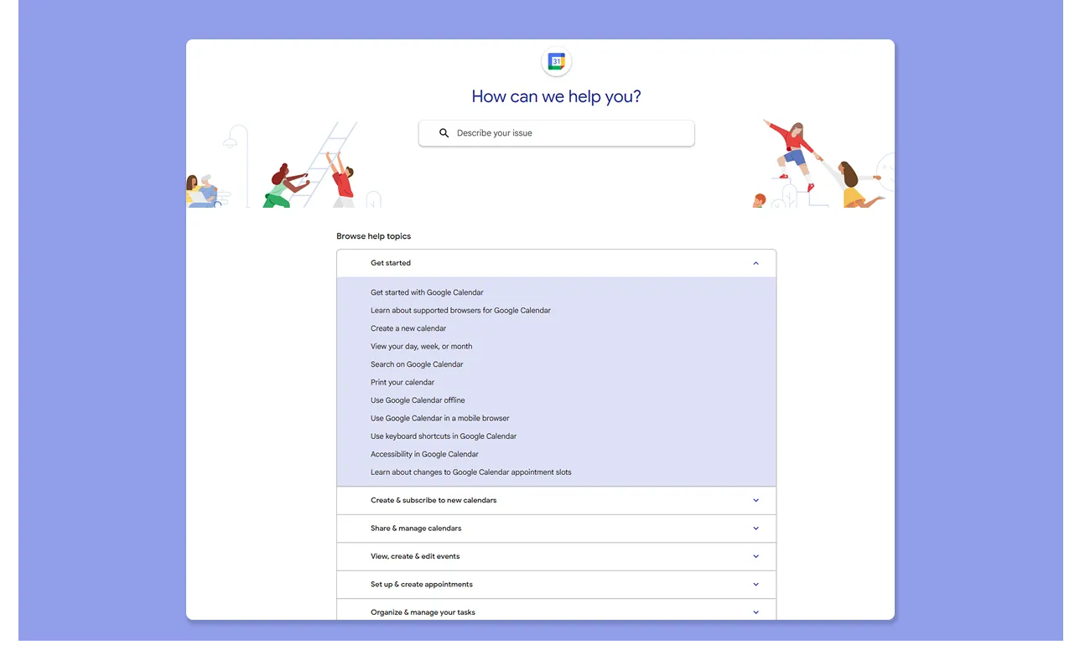The width and height of the screenshot is (1080, 660).
Task: Open 'Use Google Calendar offline' link
Action: coord(418,400)
